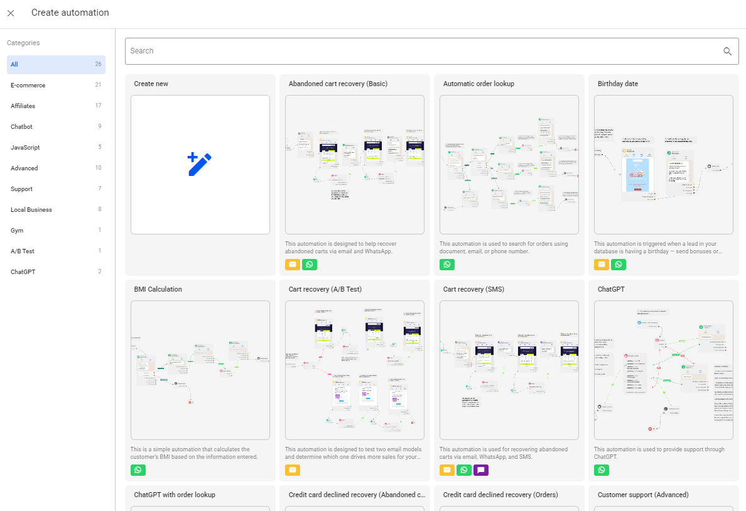Screen dimensions: 746x511
Task: Click purple SMS icon under Cart recovery (SMS)
Action: point(481,470)
